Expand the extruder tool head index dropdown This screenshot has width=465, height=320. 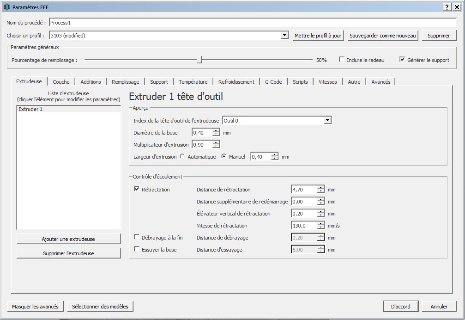pos(327,120)
